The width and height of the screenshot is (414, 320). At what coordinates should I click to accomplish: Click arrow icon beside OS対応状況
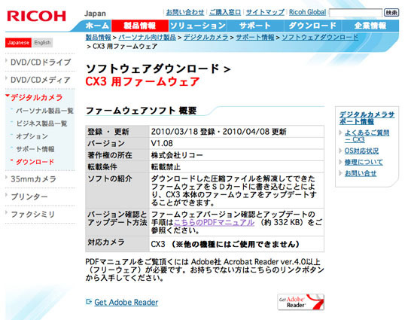pos(340,151)
